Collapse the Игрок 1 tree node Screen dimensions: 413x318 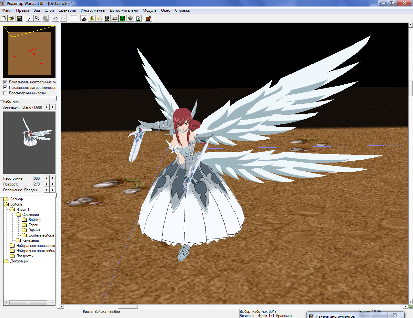[x=12, y=209]
